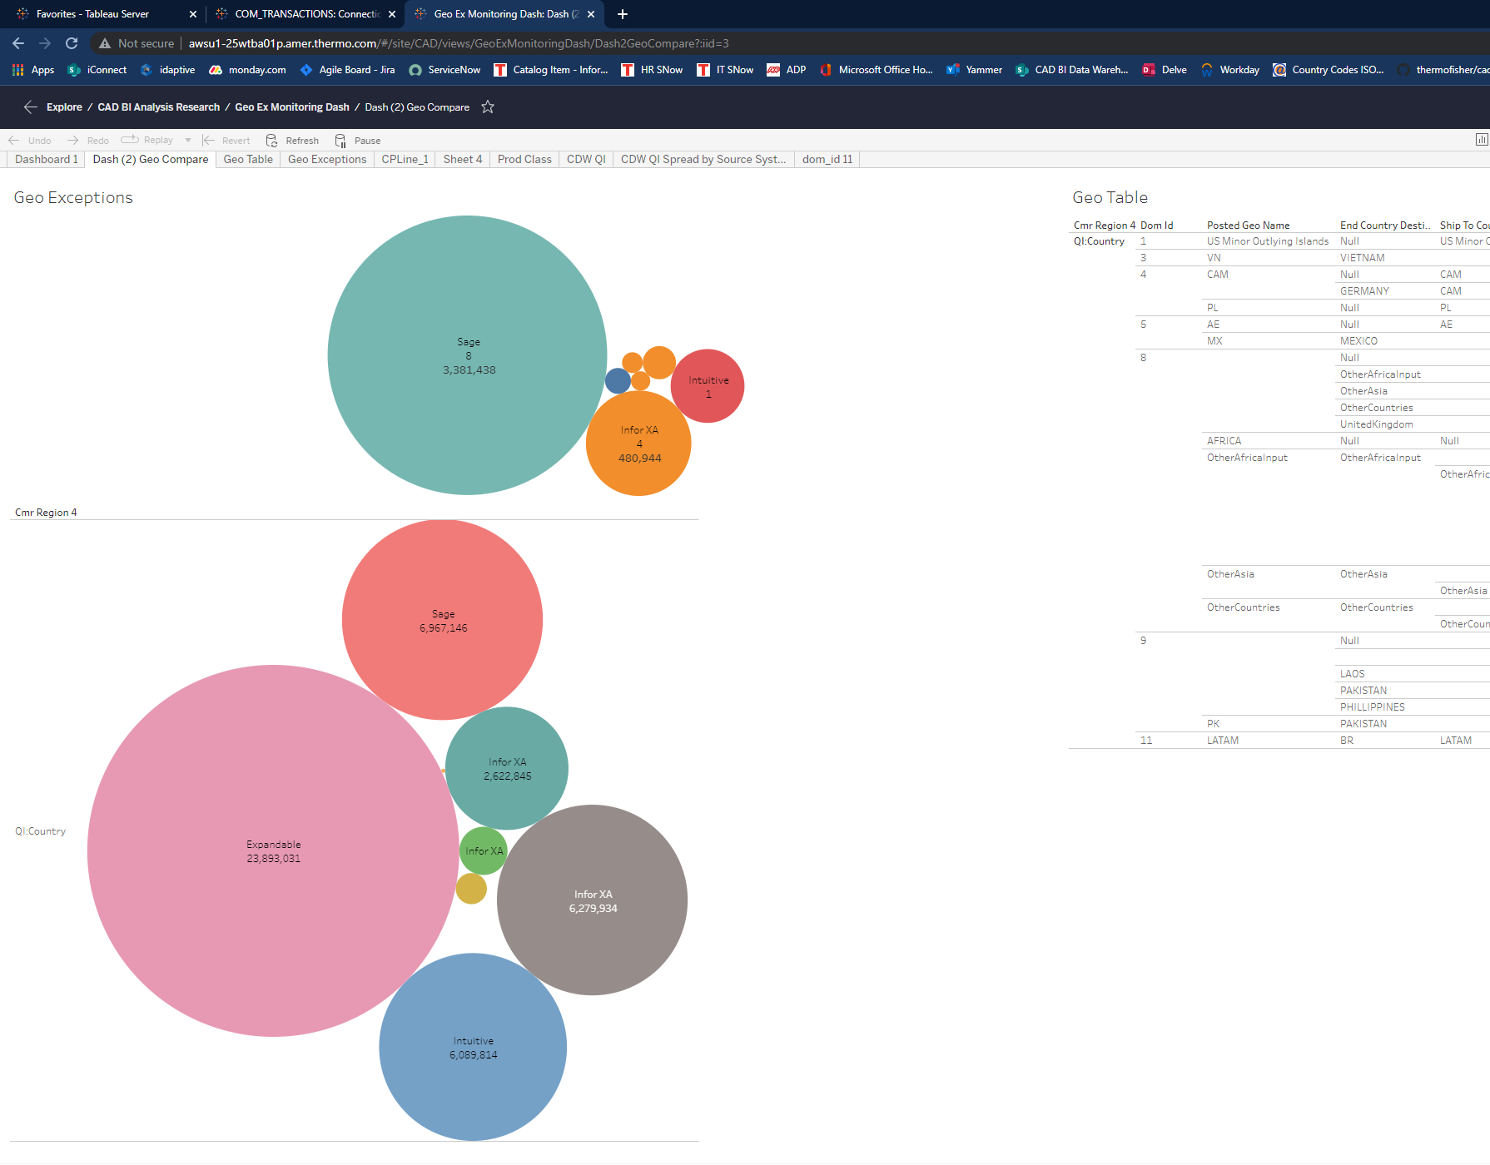Image resolution: width=1490 pixels, height=1165 pixels.
Task: Select the teal Sage 3,381,438 bubble
Action: (x=468, y=355)
